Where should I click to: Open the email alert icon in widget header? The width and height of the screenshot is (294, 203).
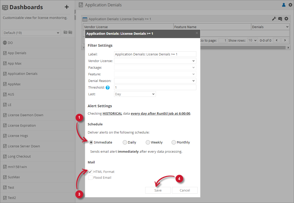point(280,19)
